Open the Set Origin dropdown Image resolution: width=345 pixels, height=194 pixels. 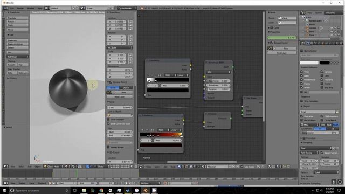click(17, 57)
